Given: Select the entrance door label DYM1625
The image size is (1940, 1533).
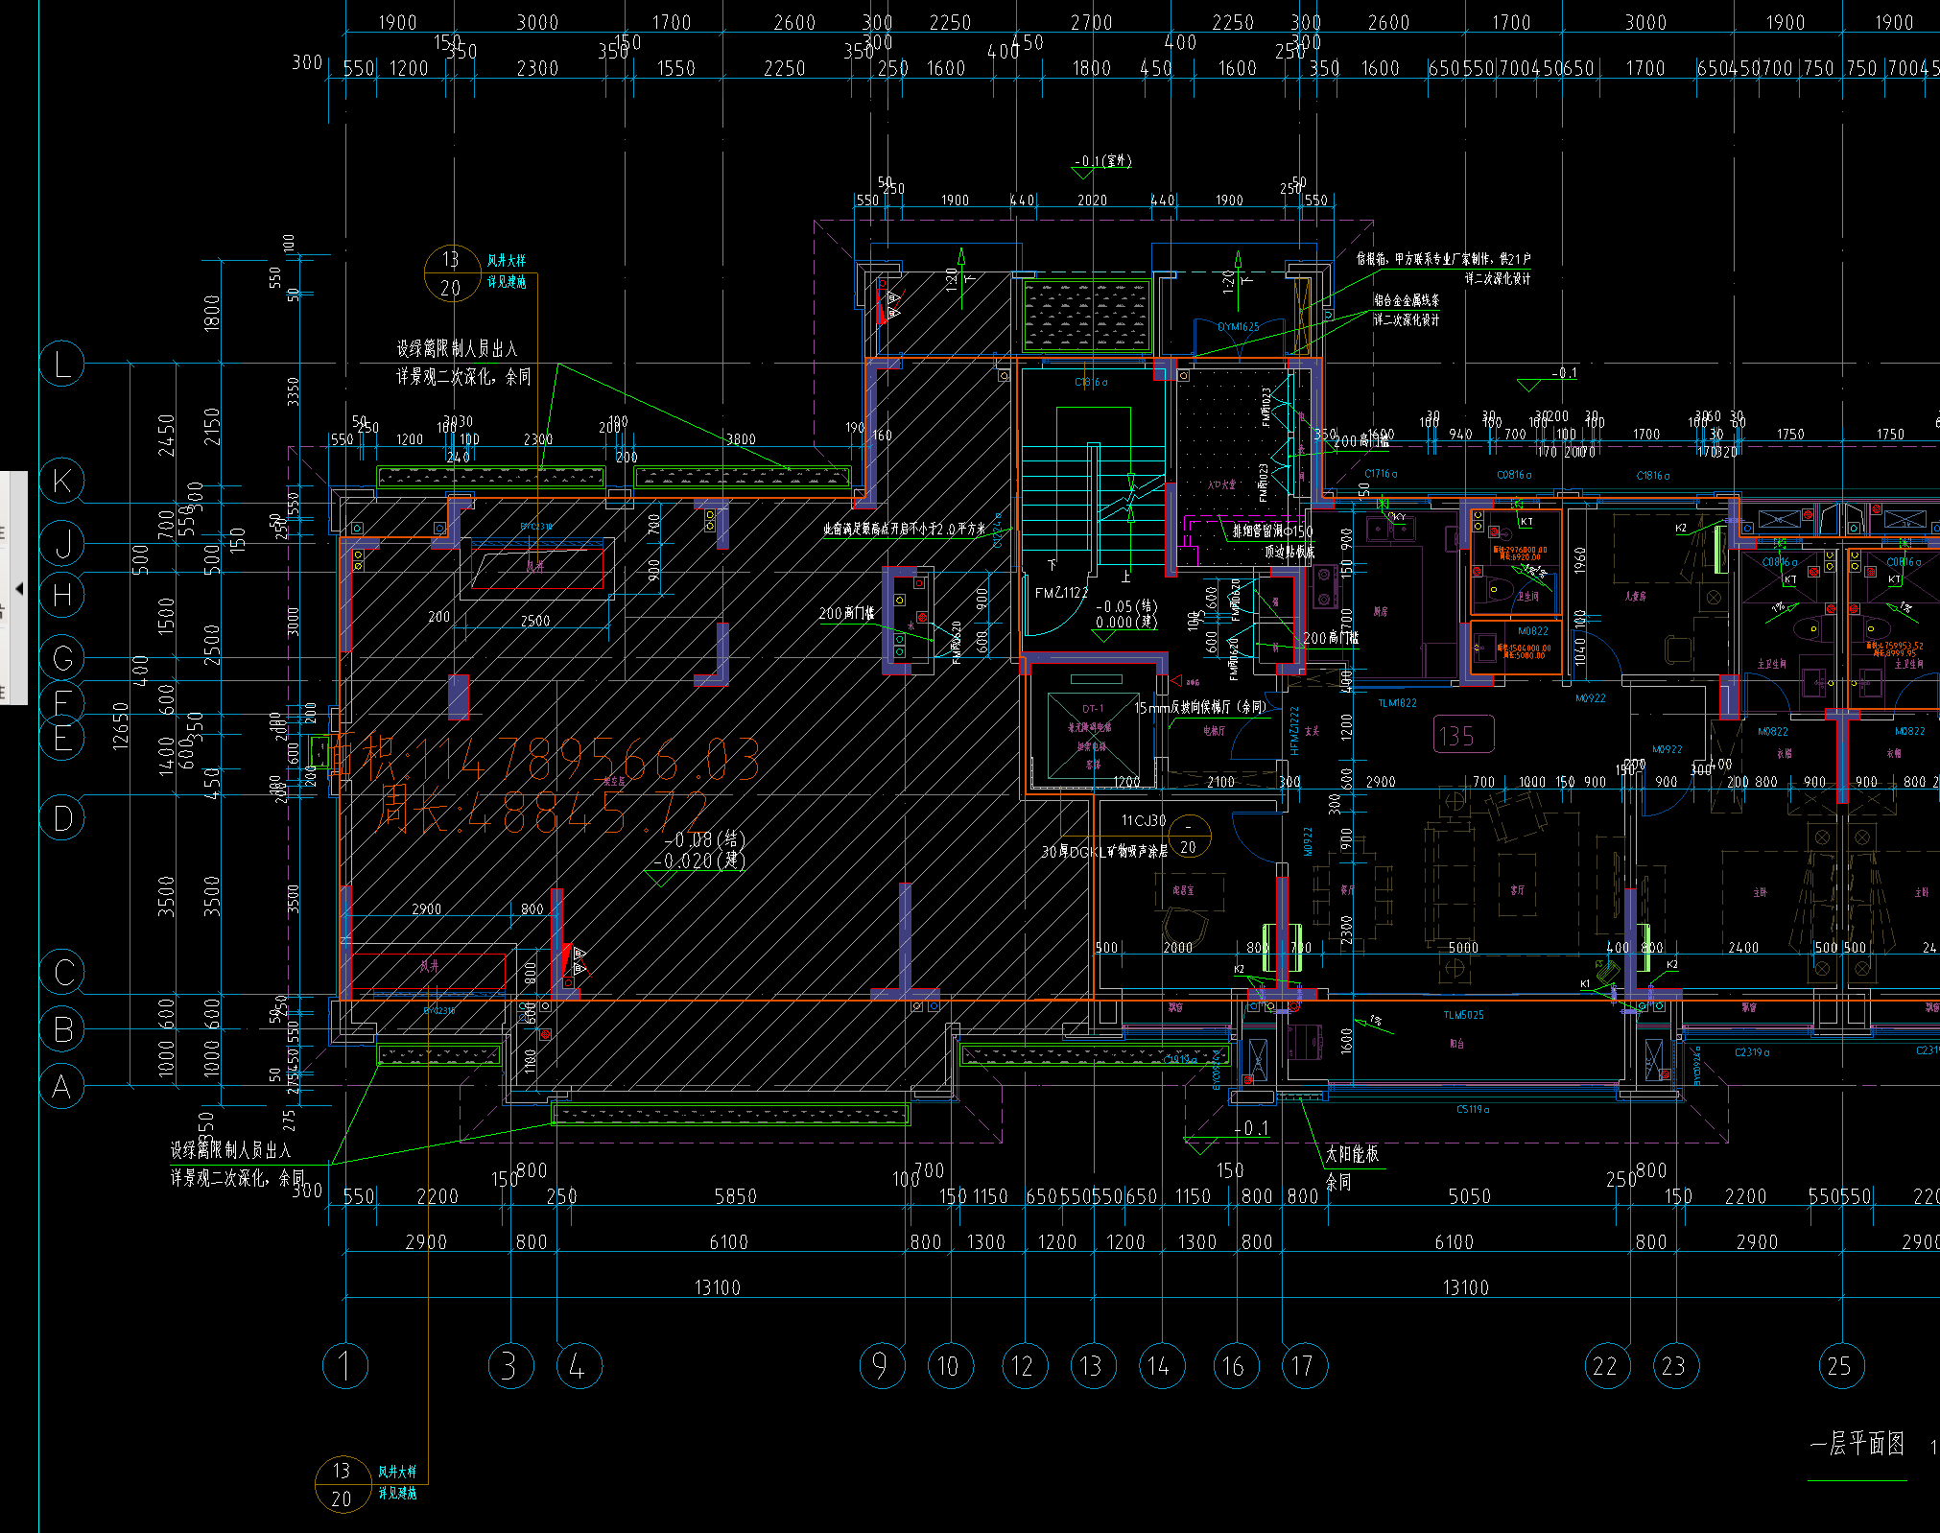Looking at the screenshot, I should tap(1238, 327).
